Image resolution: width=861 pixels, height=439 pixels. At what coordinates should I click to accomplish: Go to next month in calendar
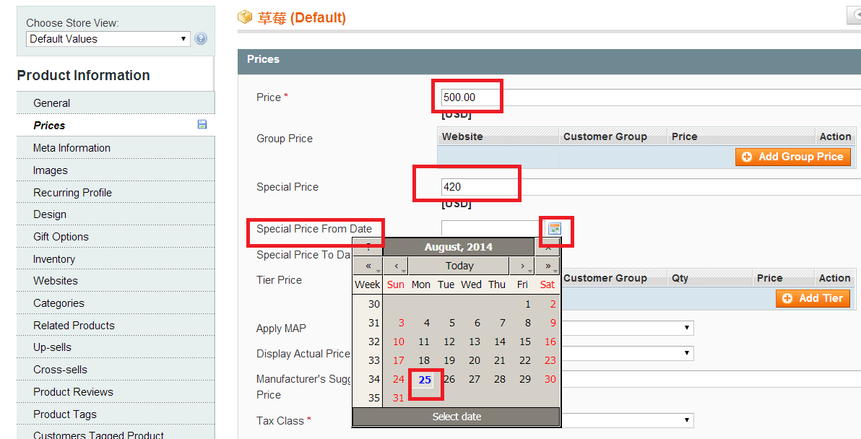pos(522,266)
